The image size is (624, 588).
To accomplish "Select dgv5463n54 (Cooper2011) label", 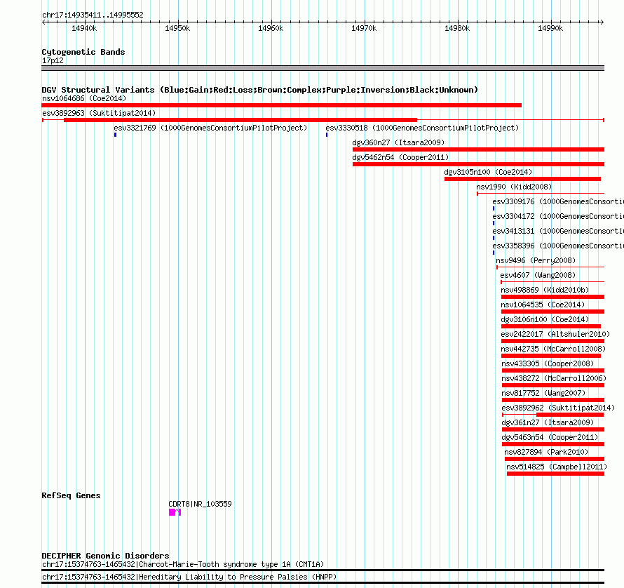I will pyautogui.click(x=550, y=437).
